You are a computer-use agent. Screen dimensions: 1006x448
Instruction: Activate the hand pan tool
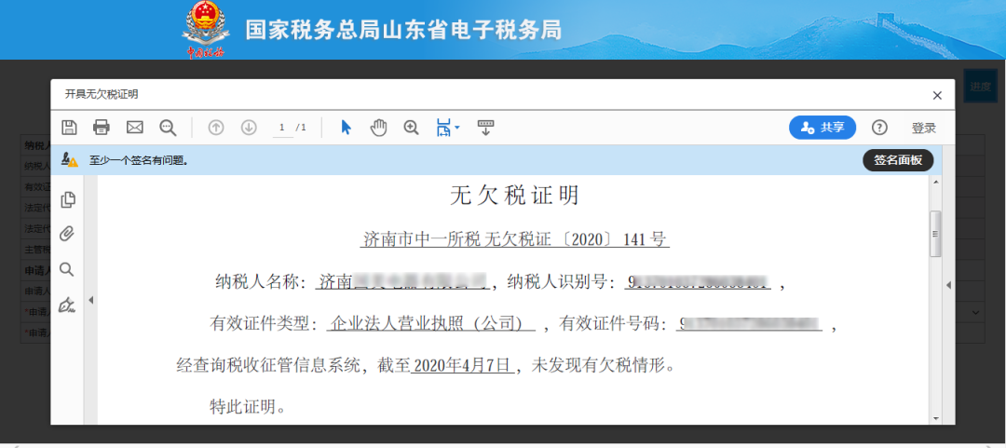[x=378, y=127]
